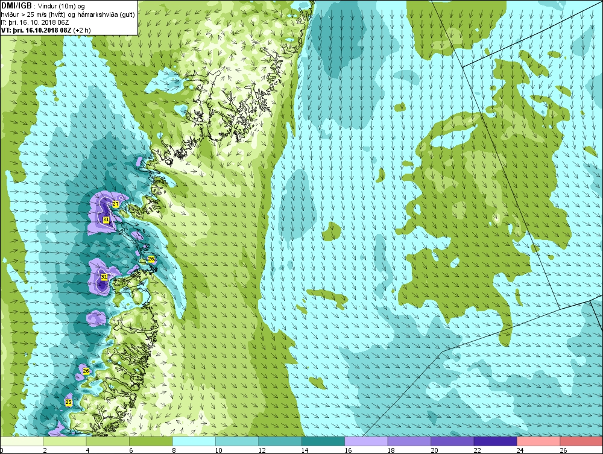Click the legend scale number 2
Screen dimensions: 603x454
point(45,450)
